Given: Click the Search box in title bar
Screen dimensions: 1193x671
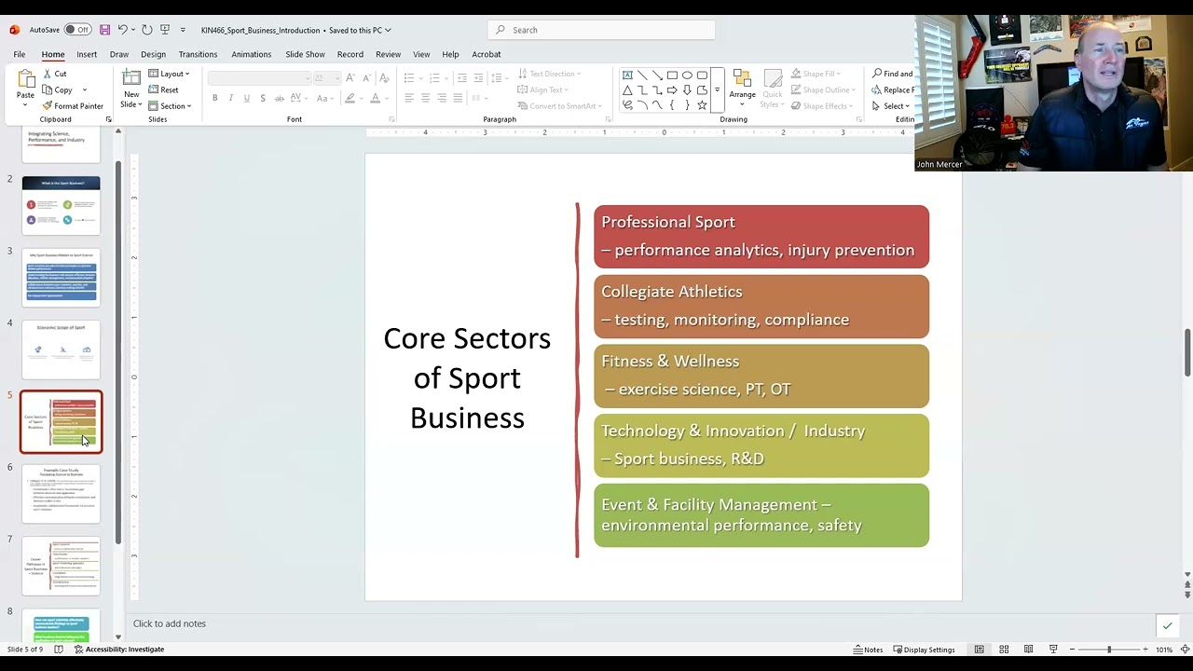Looking at the screenshot, I should [x=601, y=30].
